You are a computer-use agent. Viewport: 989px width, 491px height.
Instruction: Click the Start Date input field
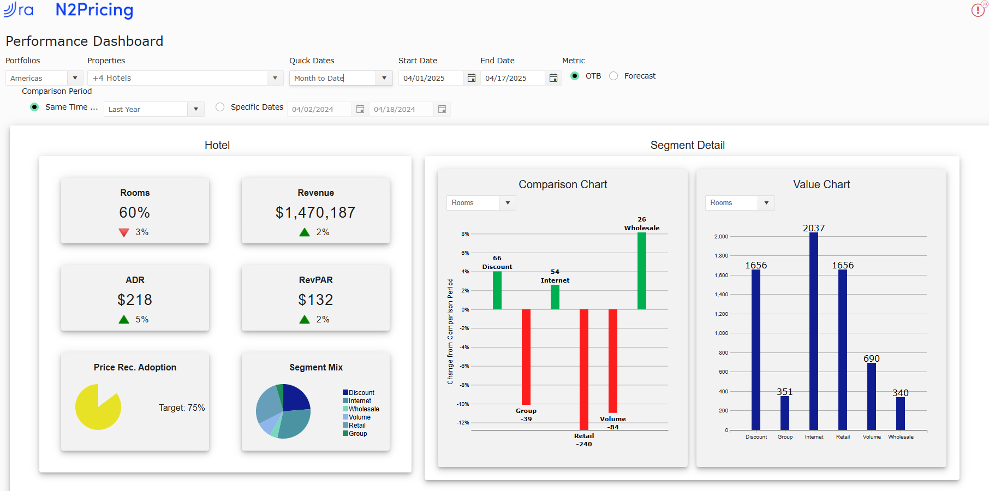tap(431, 78)
